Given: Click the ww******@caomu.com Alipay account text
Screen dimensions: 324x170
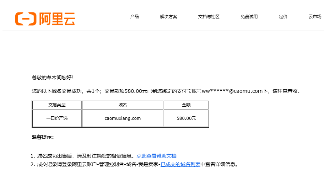Looking at the screenshot, I should click(x=232, y=91).
